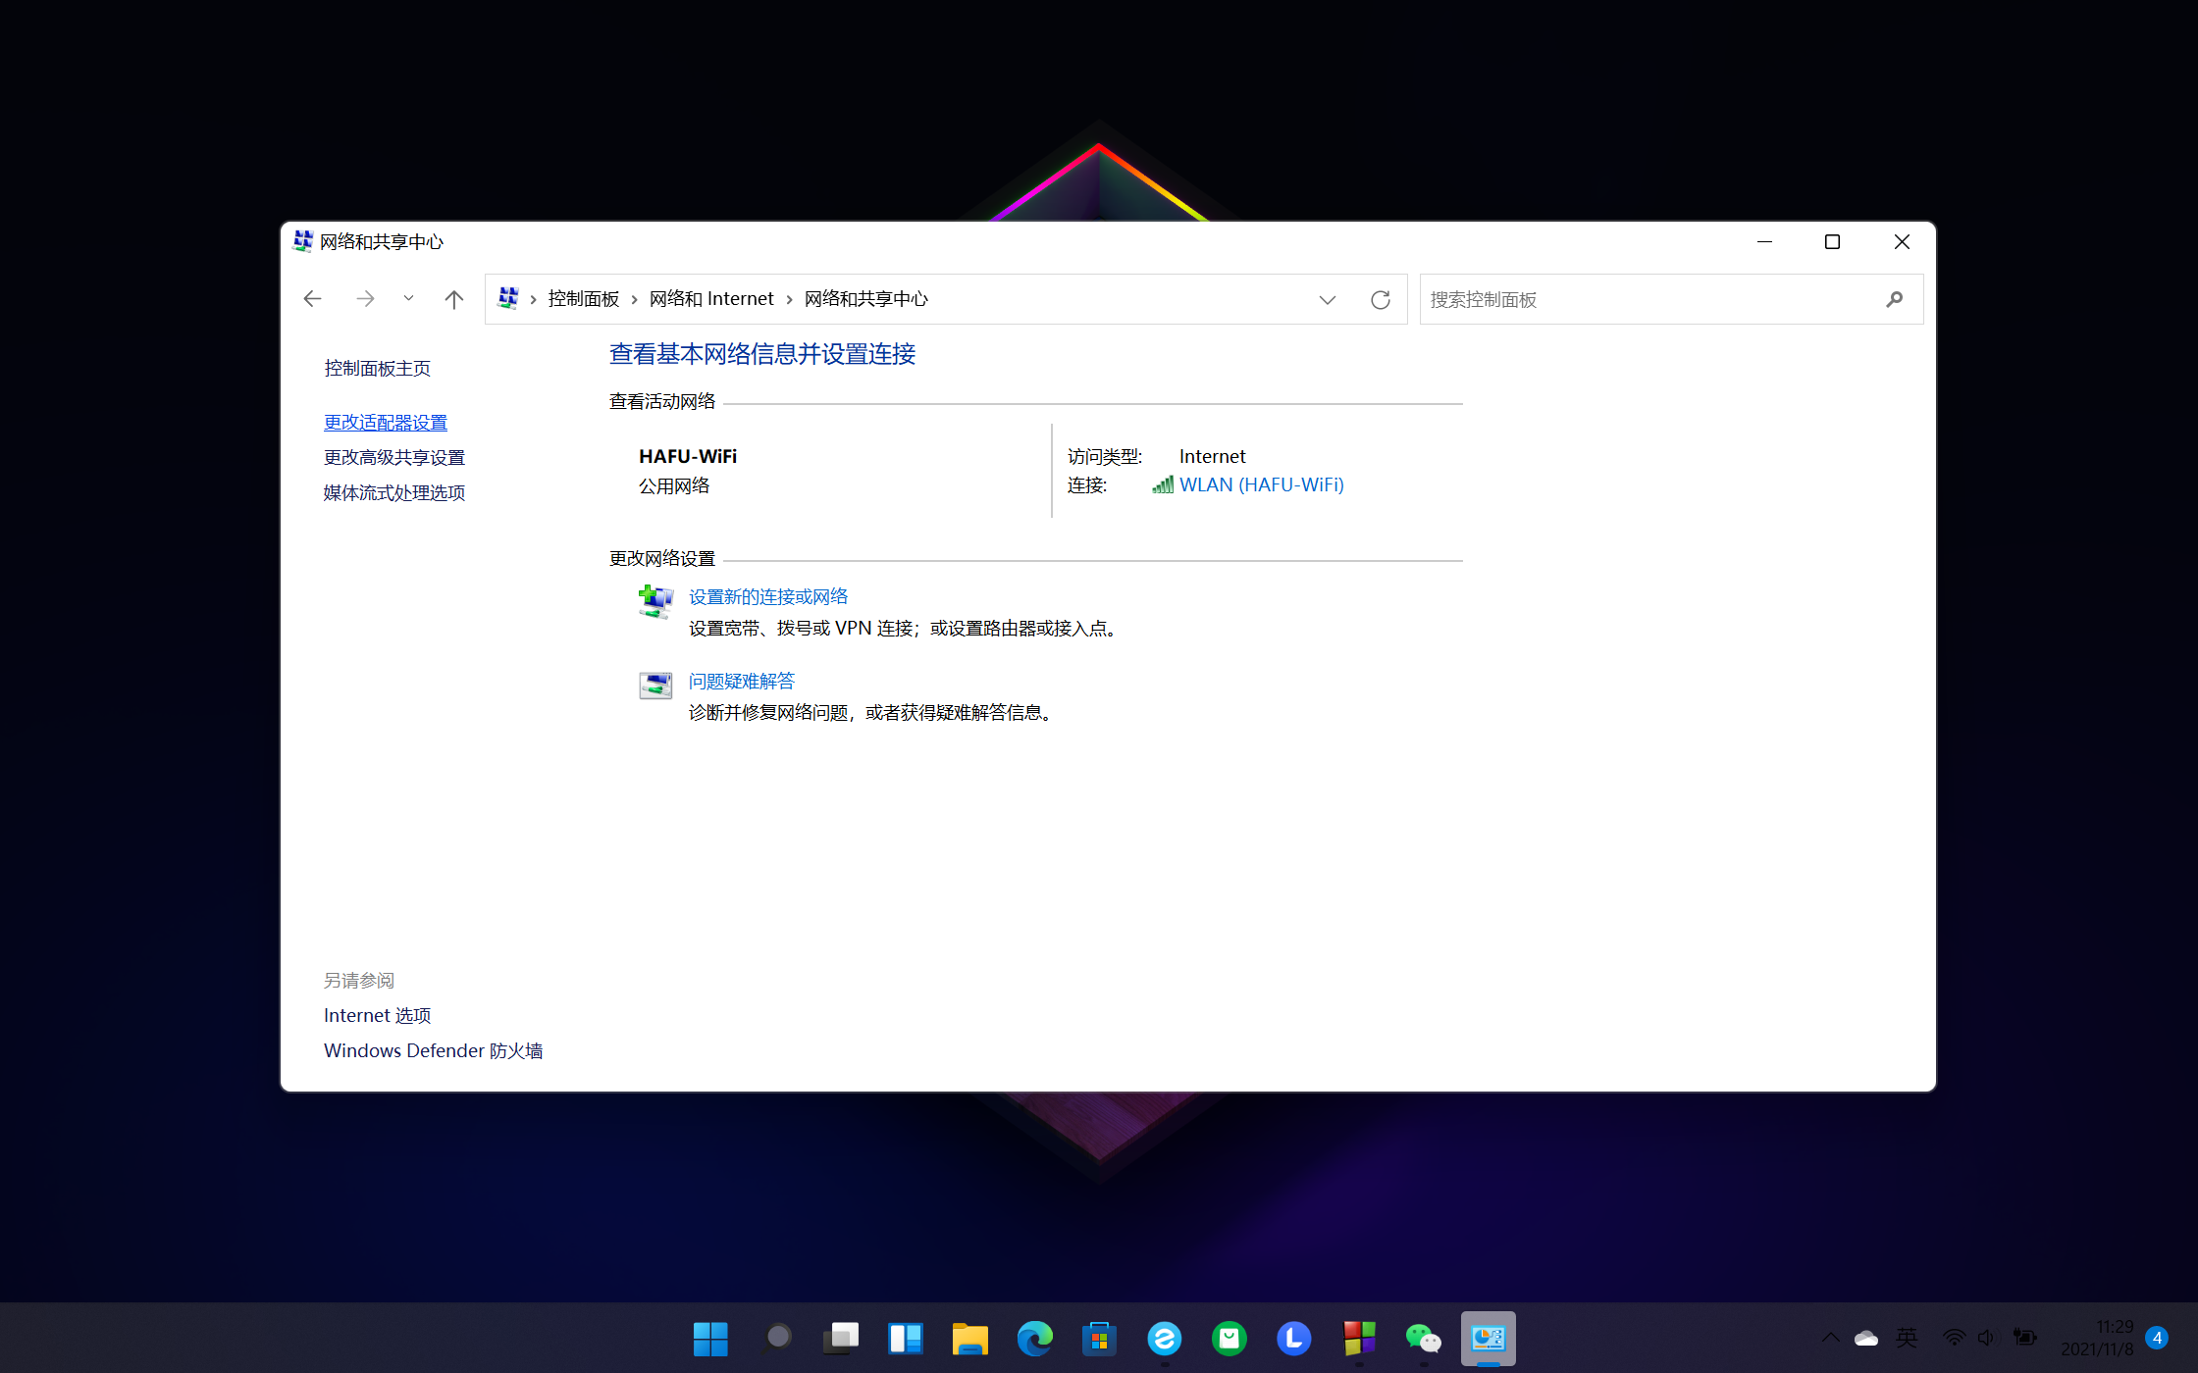Click the Up directory arrow

(x=453, y=299)
